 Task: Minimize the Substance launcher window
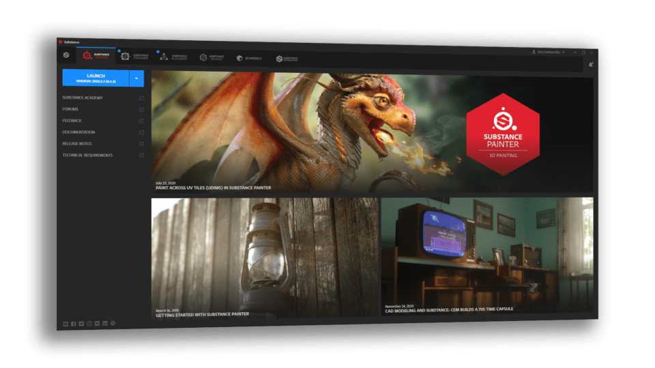point(574,52)
